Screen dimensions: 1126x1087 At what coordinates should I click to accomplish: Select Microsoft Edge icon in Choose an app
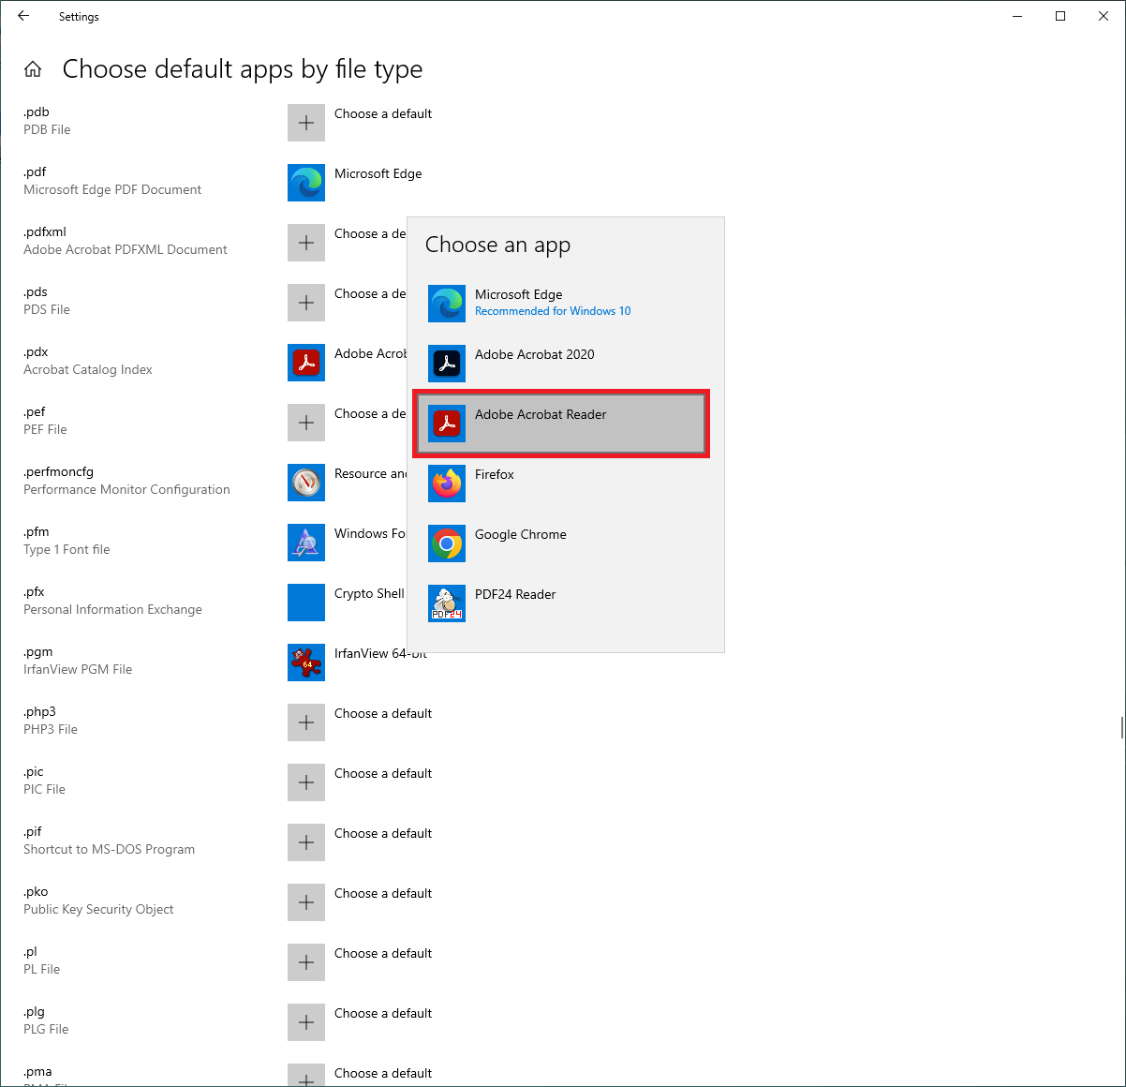pos(447,304)
